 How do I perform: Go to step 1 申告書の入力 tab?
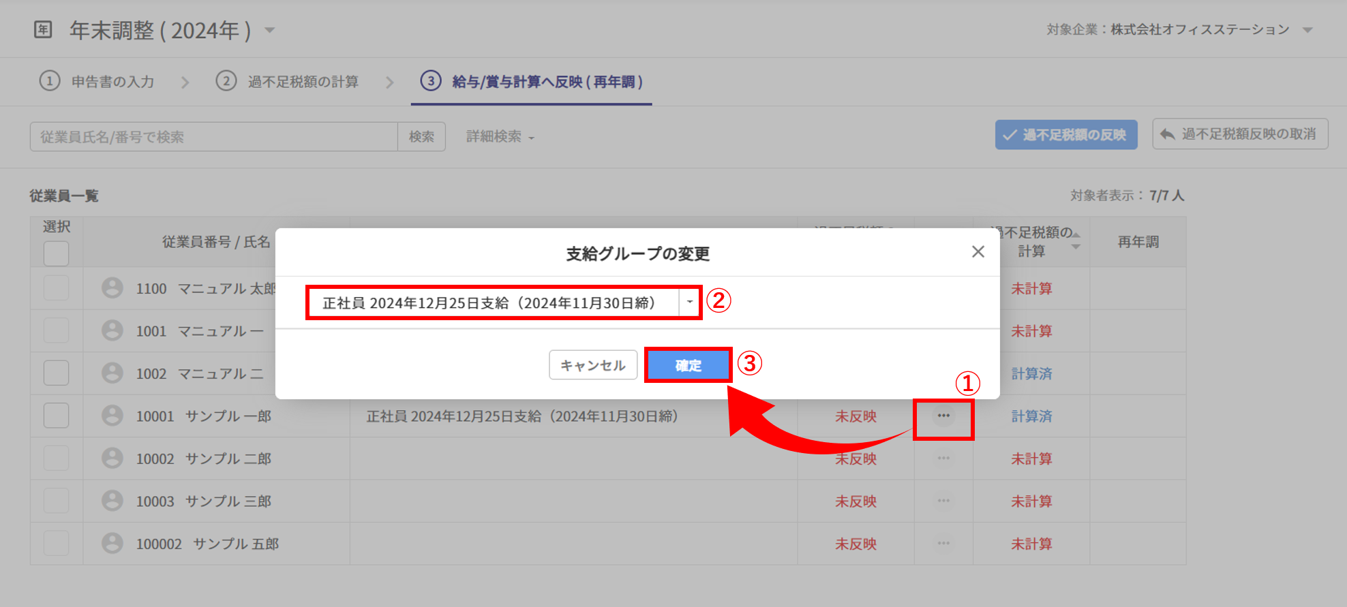(x=97, y=82)
